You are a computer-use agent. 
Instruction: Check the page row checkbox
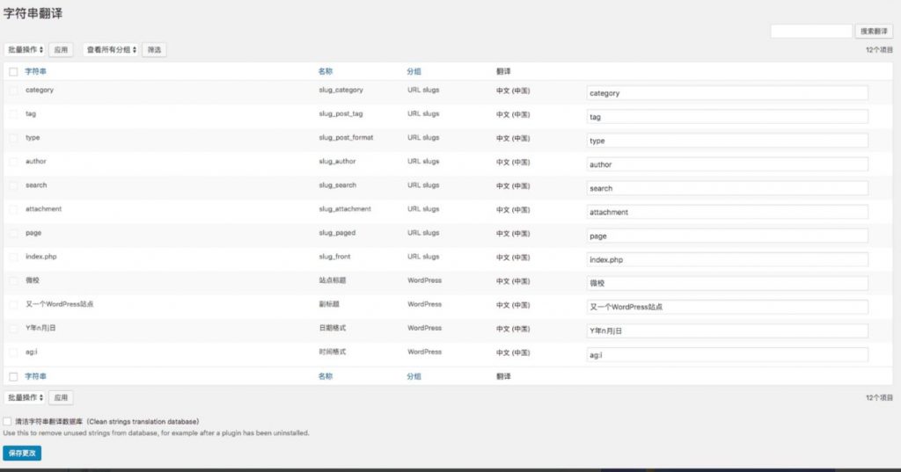(13, 234)
